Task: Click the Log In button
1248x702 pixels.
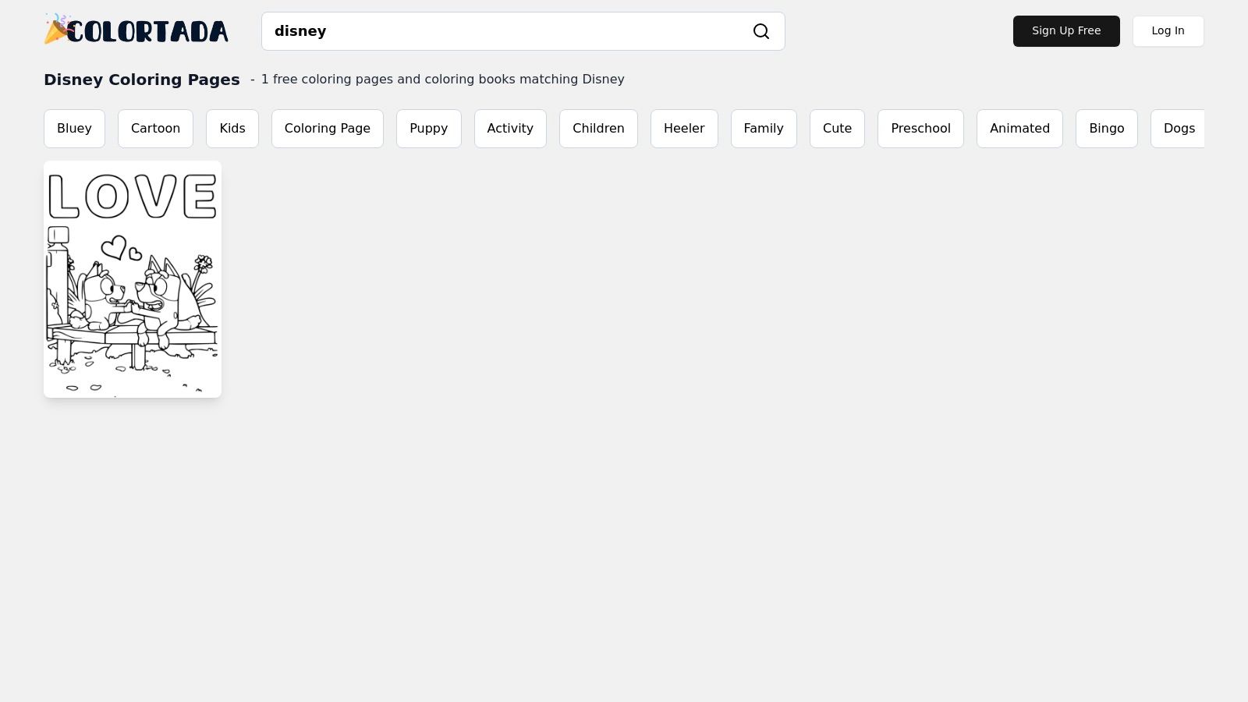Action: (1168, 31)
